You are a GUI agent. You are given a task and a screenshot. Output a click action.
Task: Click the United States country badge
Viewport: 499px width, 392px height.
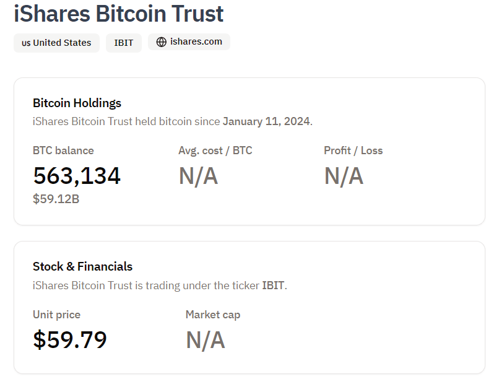(x=56, y=43)
